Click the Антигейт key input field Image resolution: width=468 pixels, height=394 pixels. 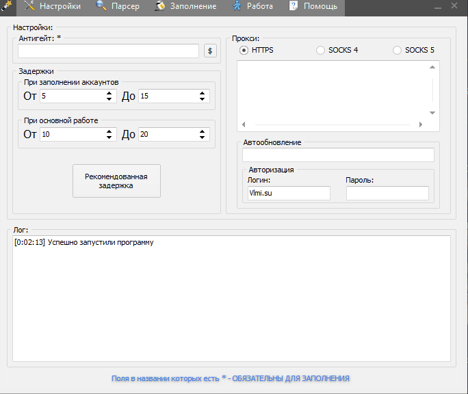point(108,51)
